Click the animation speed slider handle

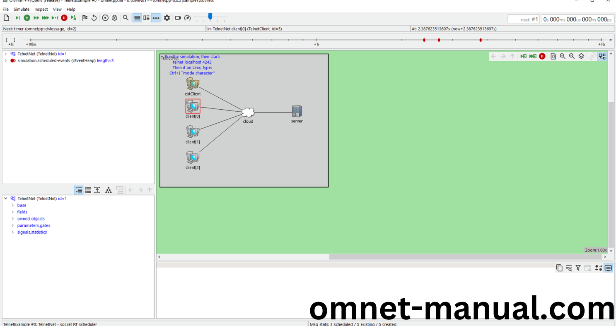point(210,17)
